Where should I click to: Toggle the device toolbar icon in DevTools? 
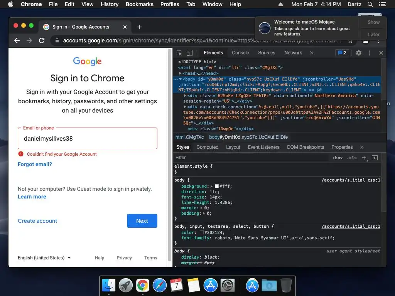pos(189,53)
